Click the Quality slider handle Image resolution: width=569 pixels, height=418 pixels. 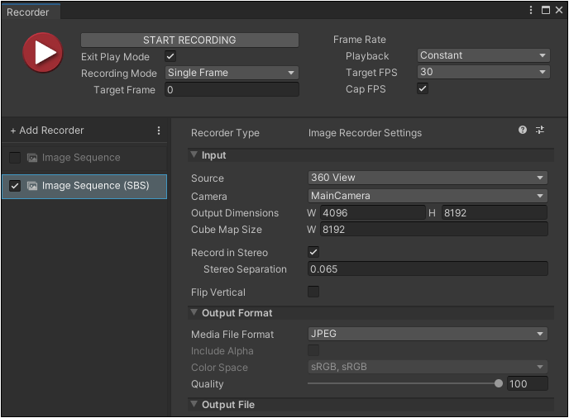tap(499, 383)
